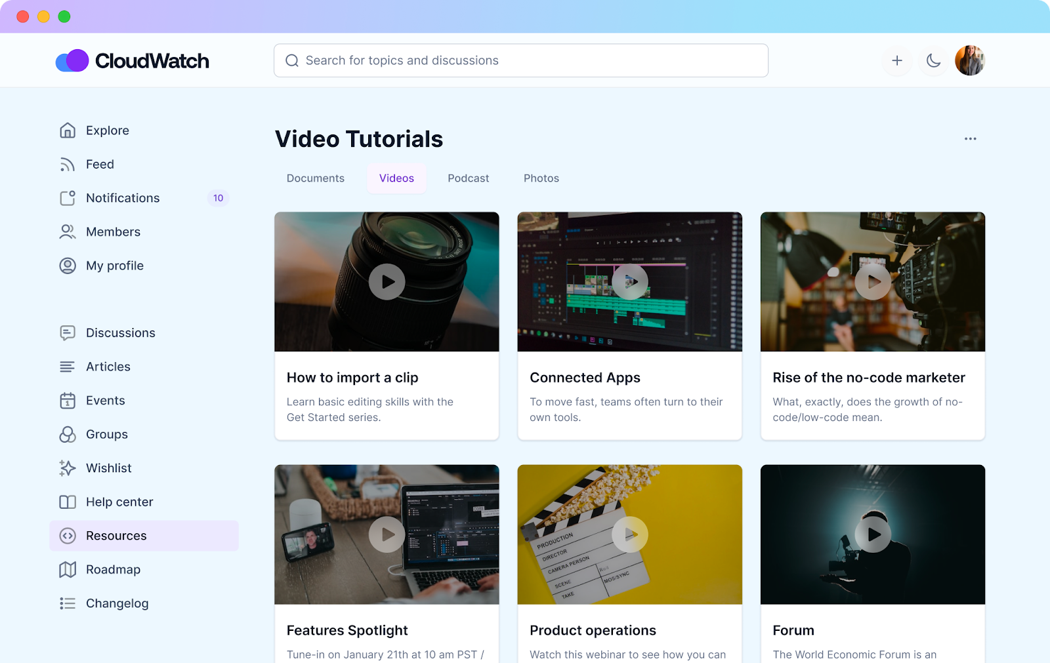Toggle dark mode with the moon icon
The width and height of the screenshot is (1050, 663).
[x=933, y=60]
